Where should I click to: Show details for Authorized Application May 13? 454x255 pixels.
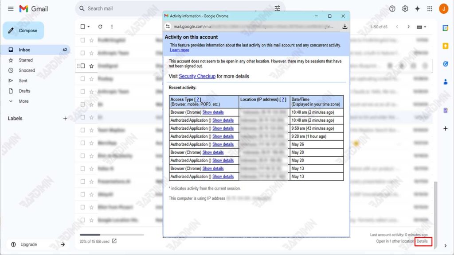[x=223, y=176]
